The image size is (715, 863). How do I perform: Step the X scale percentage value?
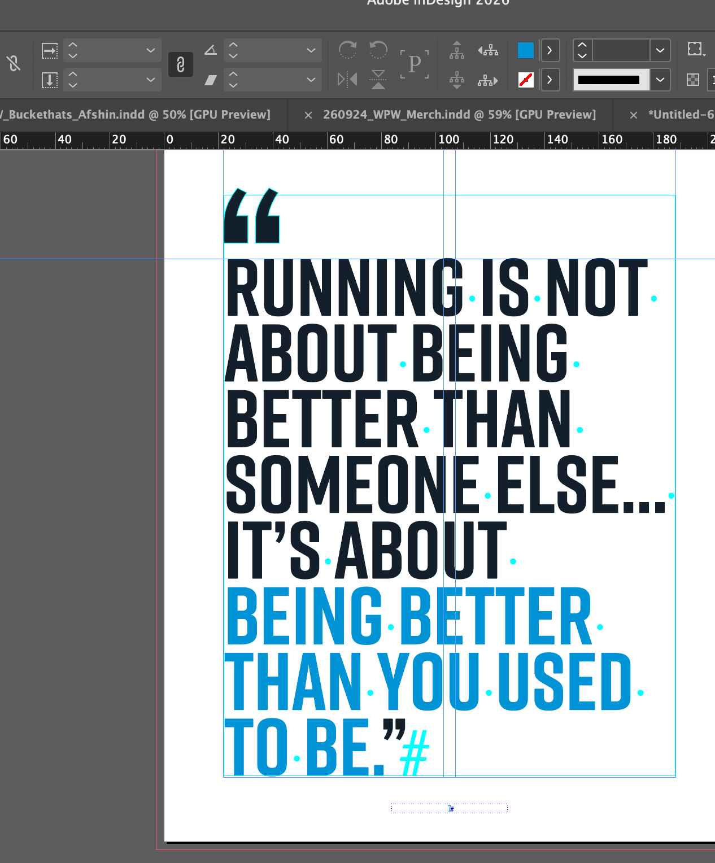73,50
